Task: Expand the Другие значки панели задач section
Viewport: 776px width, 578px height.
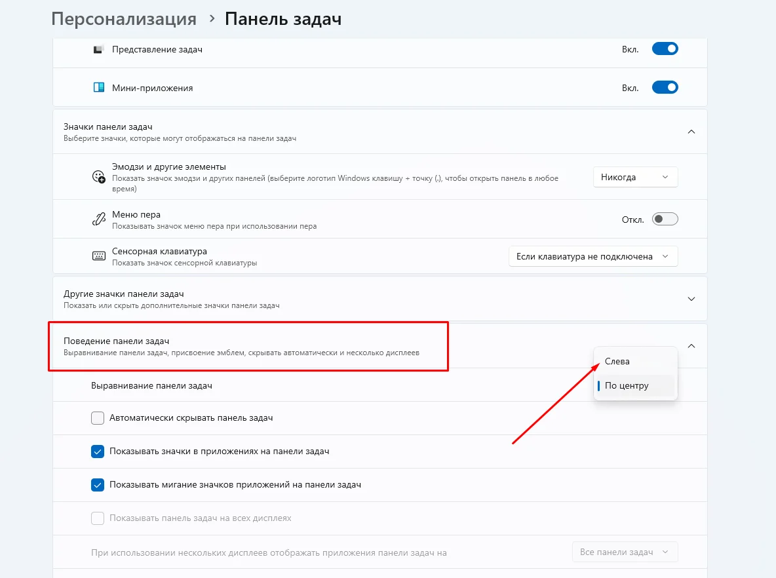Action: 691,299
